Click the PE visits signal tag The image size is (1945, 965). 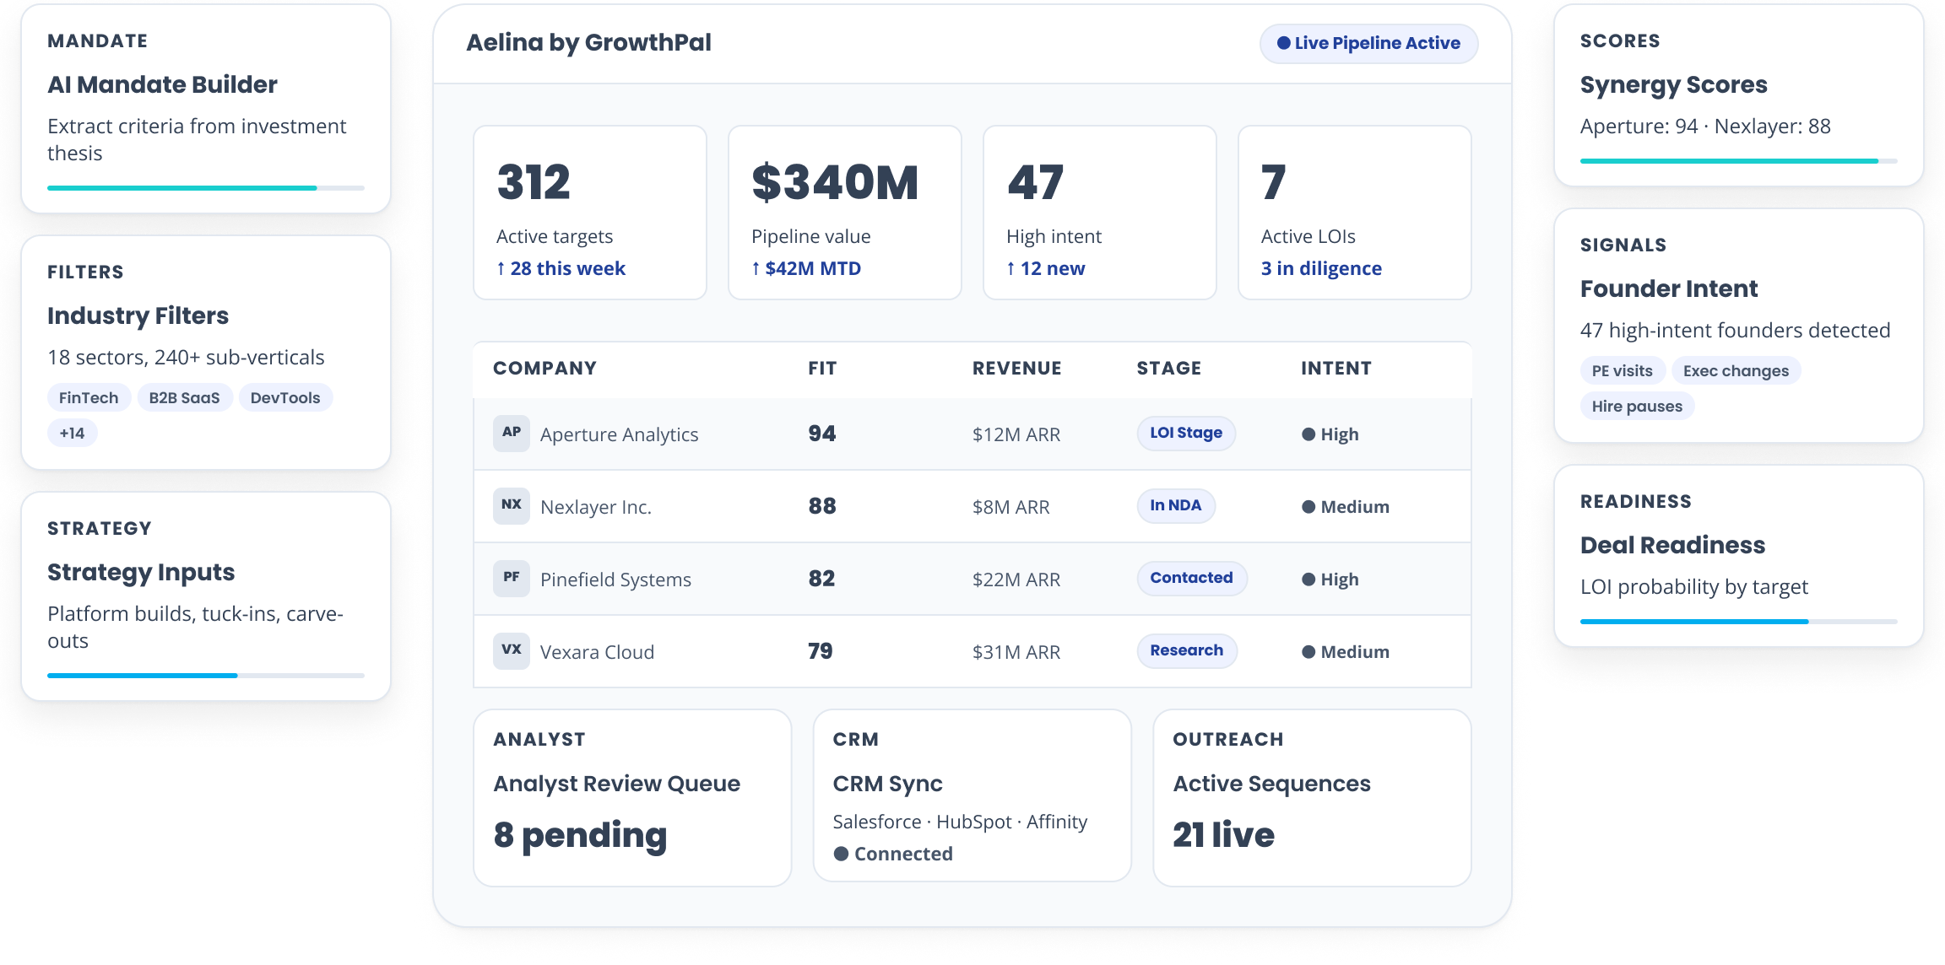click(1623, 370)
